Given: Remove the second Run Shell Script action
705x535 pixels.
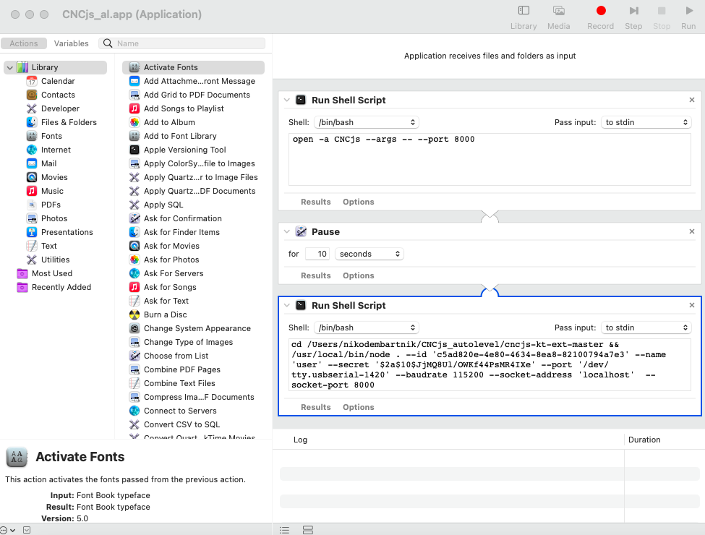Looking at the screenshot, I should [692, 305].
